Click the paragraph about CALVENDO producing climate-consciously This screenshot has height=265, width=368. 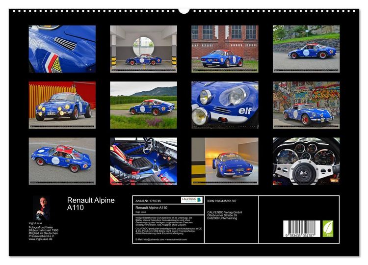point(168,231)
